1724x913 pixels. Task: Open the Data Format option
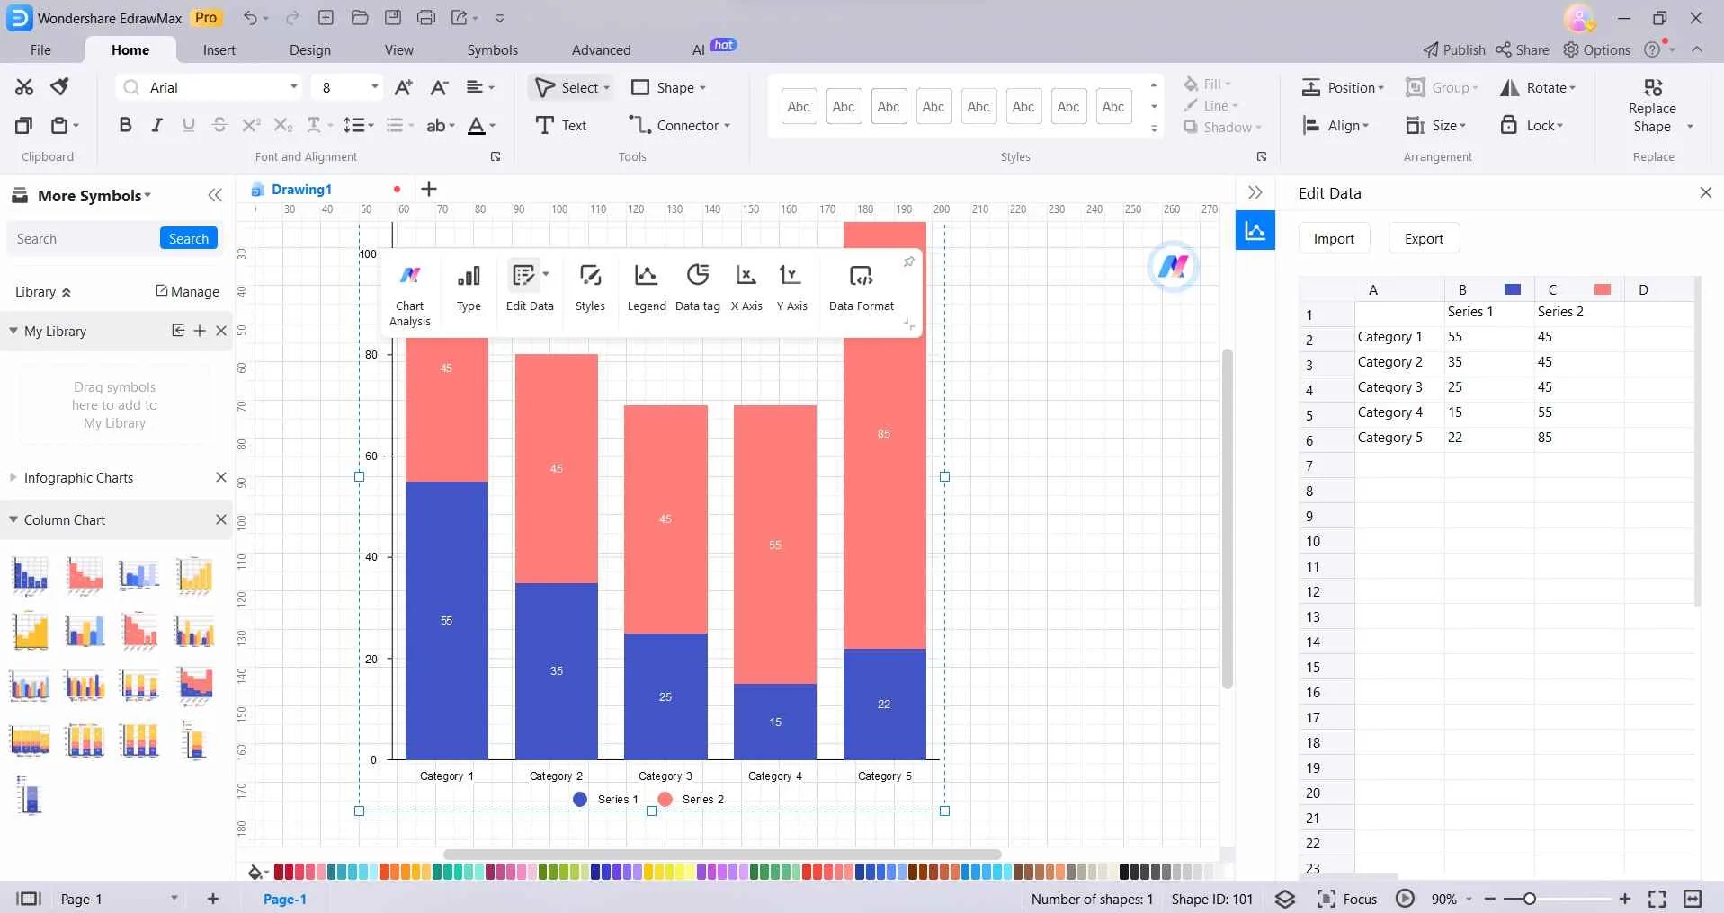point(861,288)
